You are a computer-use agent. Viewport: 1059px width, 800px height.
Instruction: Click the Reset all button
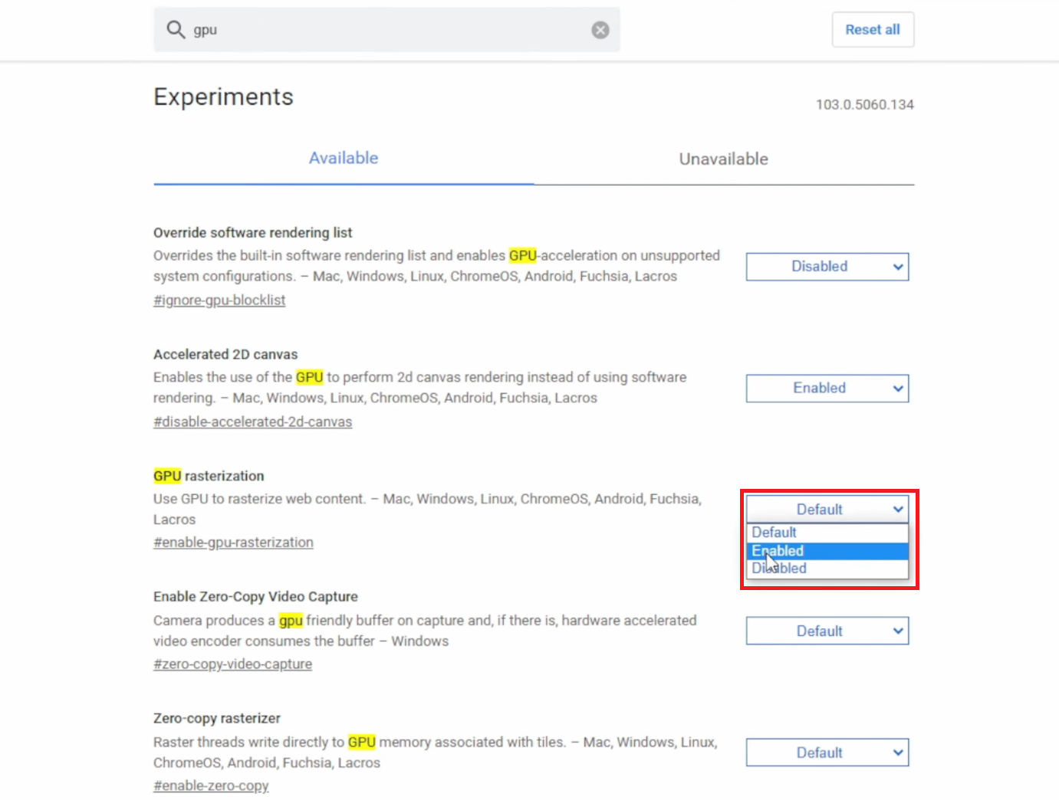coord(873,30)
